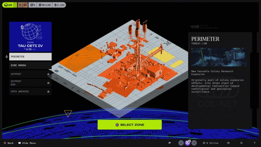The height and width of the screenshot is (147, 261).
Task: Select the locked Cryo Archive zone
Action: pos(30,91)
